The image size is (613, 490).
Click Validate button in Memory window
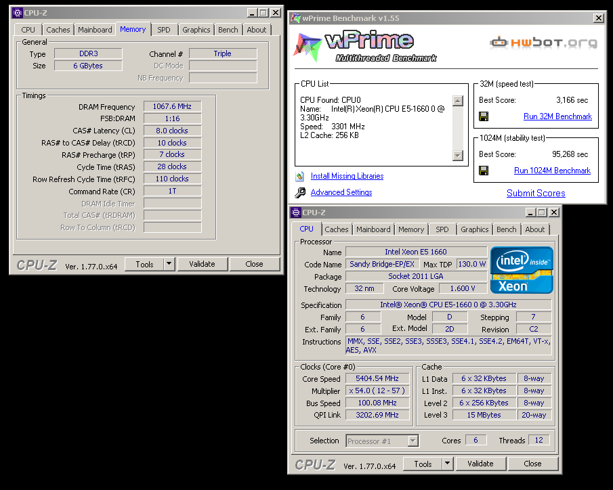tap(202, 264)
